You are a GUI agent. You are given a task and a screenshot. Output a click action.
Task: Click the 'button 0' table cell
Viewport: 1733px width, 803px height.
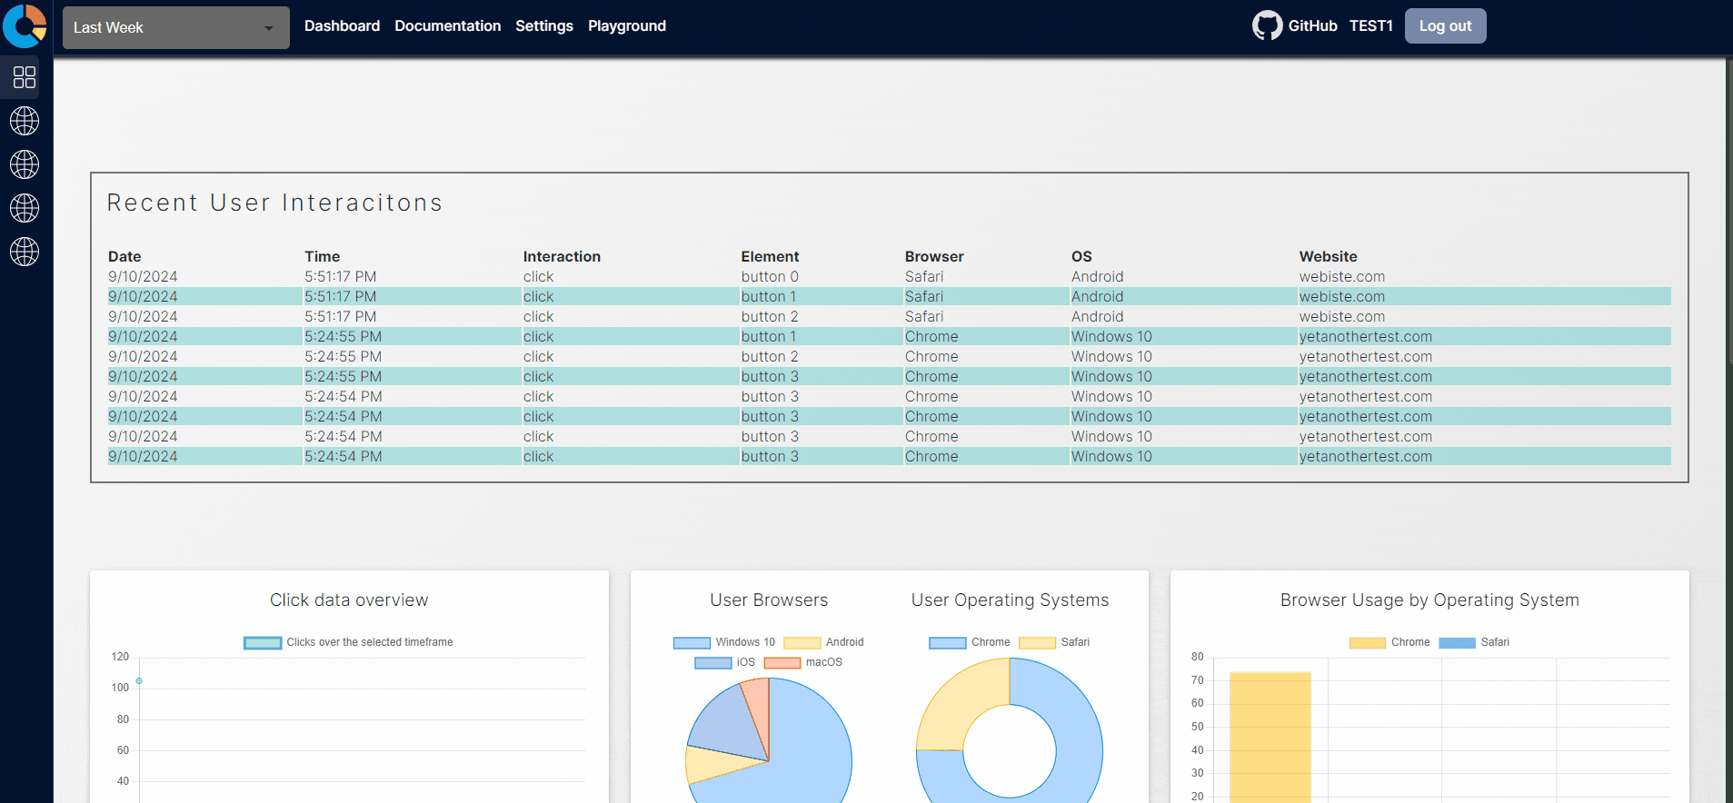(770, 277)
